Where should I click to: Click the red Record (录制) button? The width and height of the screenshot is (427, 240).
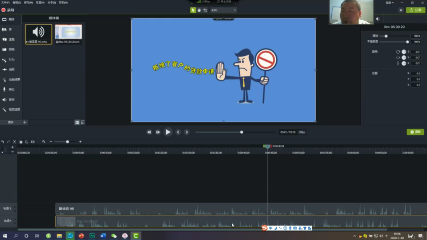pos(8,10)
